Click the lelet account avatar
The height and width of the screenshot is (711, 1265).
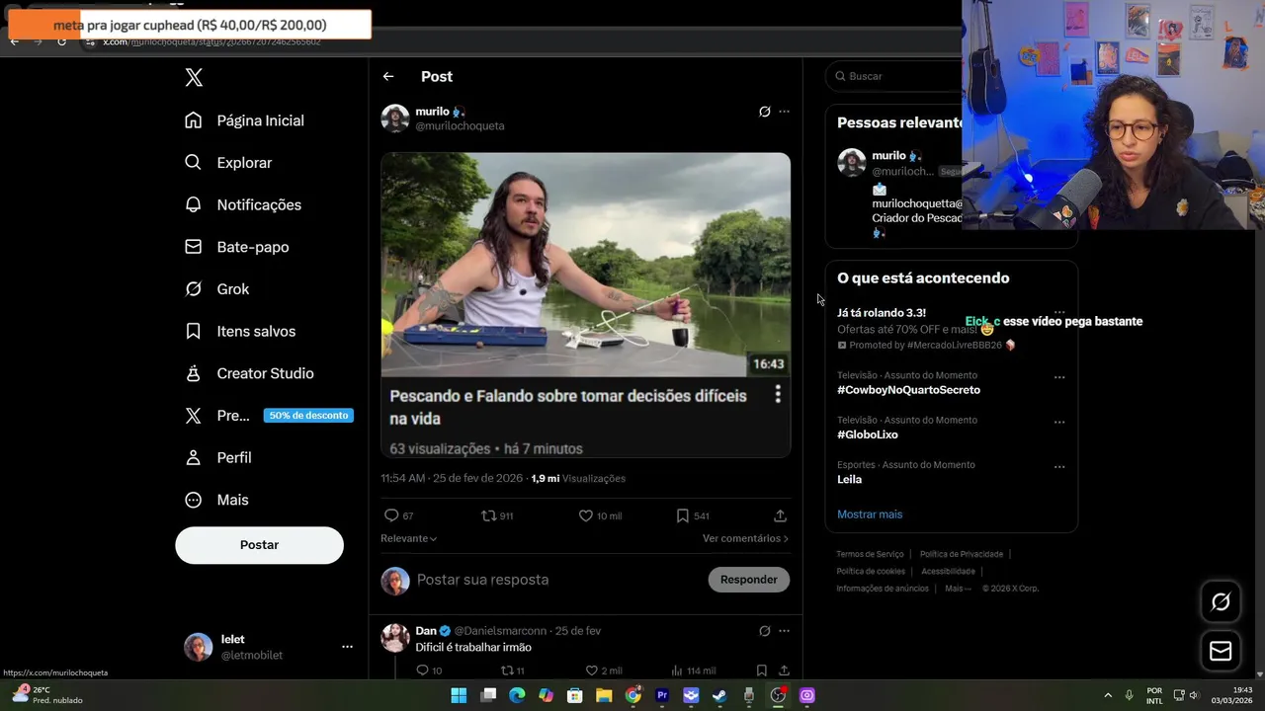point(198,647)
